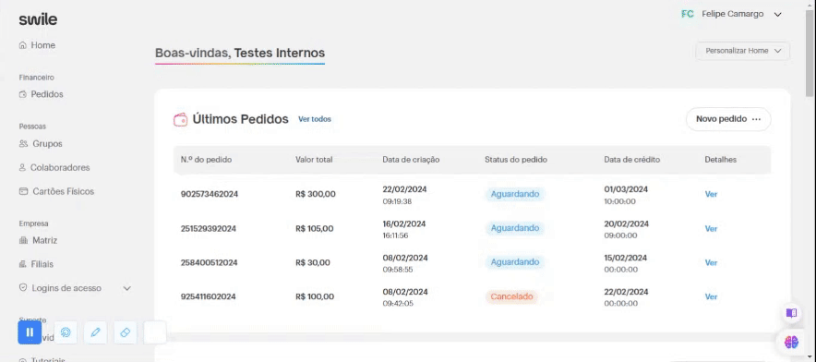The width and height of the screenshot is (816, 362).
Task: Click the pause recording button
Action: [30, 332]
